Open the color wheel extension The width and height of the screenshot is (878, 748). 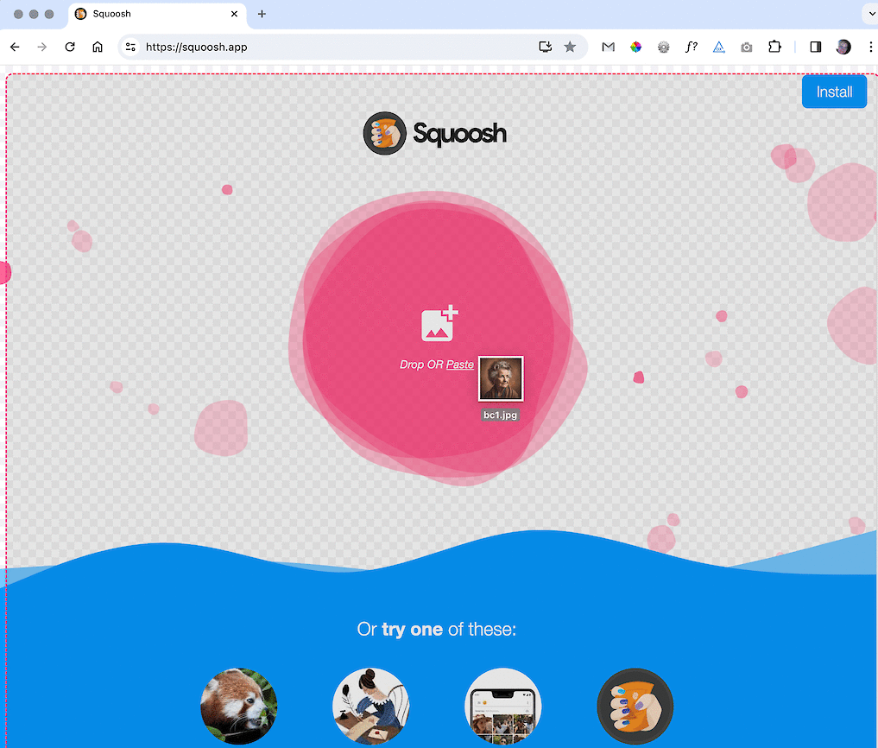coord(635,47)
